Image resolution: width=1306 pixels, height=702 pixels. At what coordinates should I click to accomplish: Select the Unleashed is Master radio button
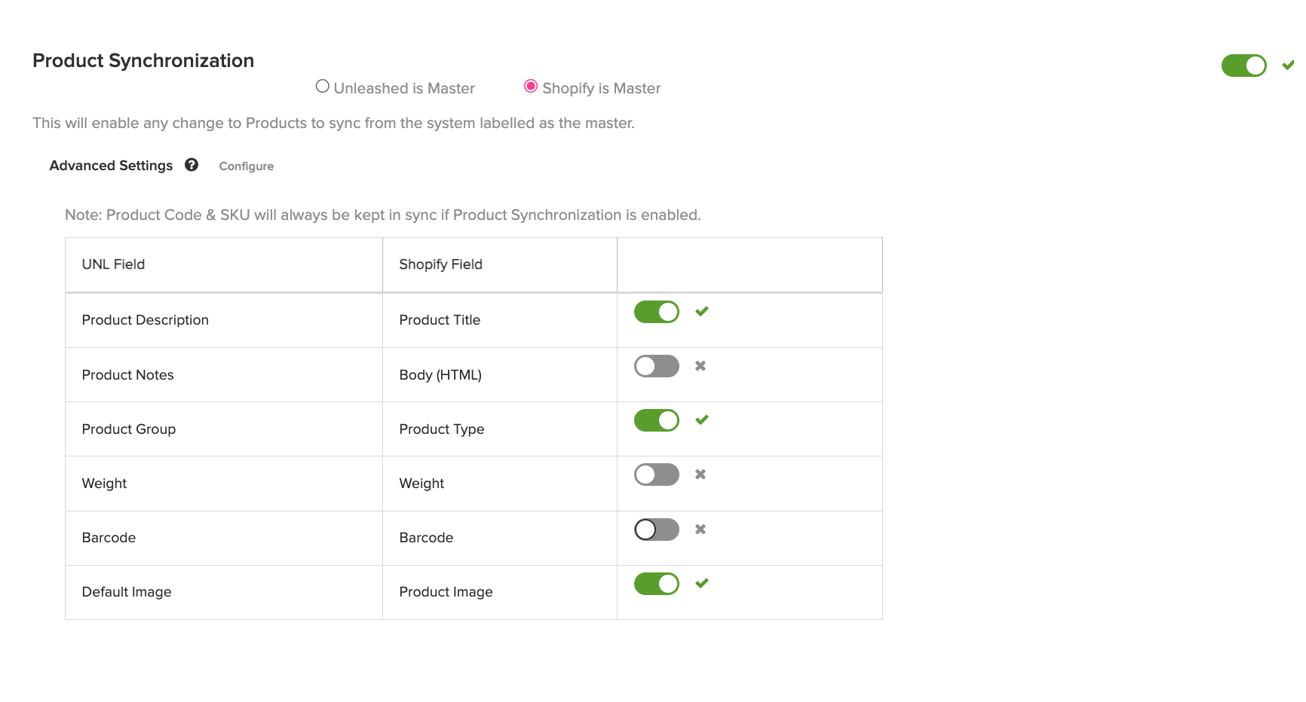click(323, 86)
